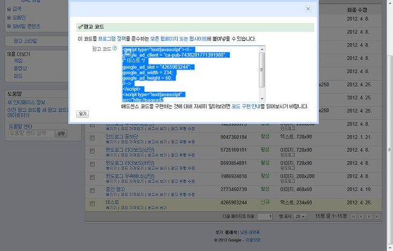This screenshot has width=393, height=251.
Task: Check the 안드로그 중하단 row checkbox
Action: (93, 138)
